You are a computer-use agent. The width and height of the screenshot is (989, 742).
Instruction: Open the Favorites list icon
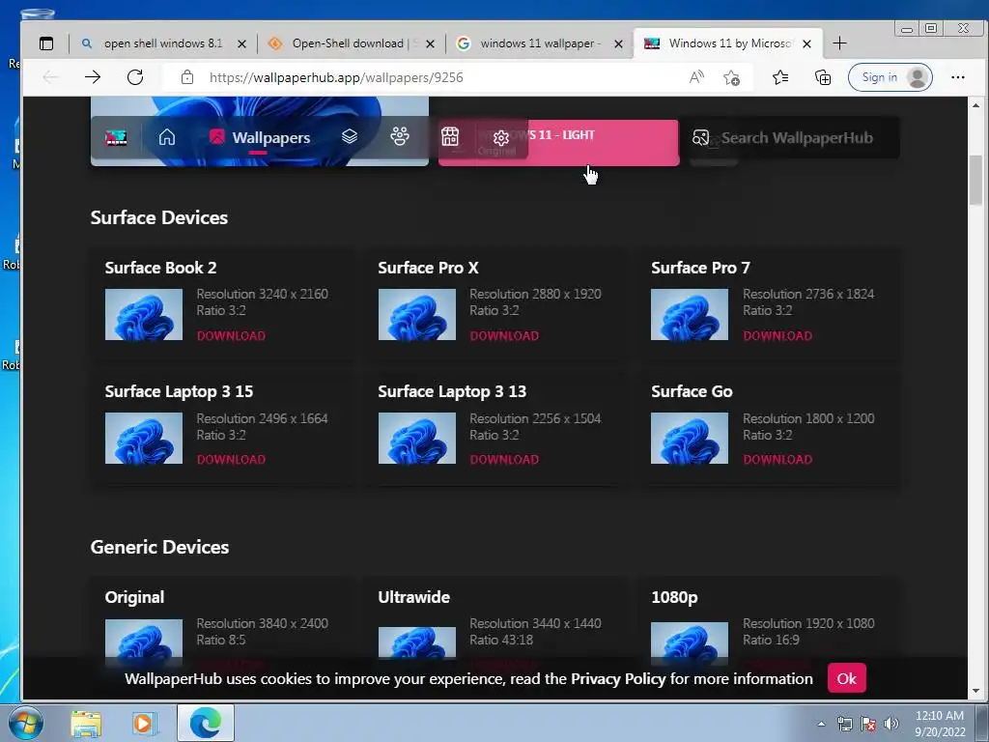click(780, 77)
